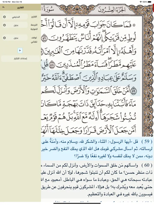Open tafsir settings gear icon
The height and width of the screenshot is (205, 154).
(152, 135)
